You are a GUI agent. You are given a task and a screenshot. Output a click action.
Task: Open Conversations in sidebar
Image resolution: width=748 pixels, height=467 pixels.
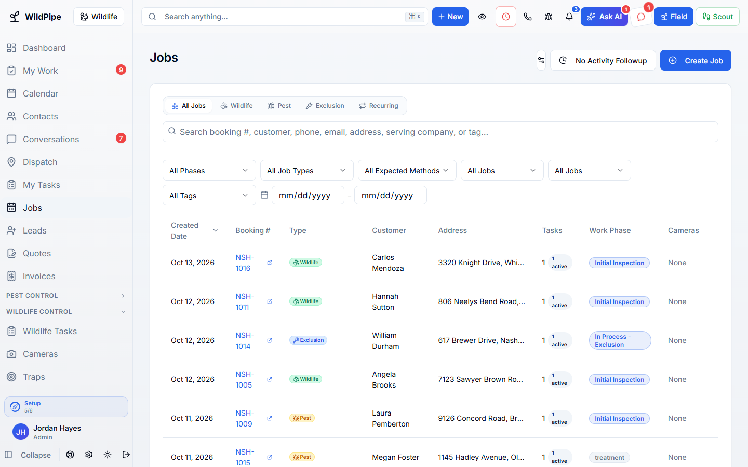[x=66, y=139]
